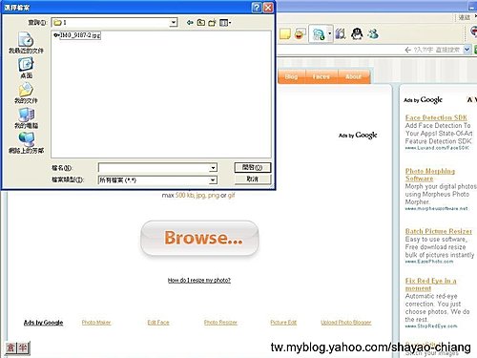
Task: Open recent documents shortcut in sidebar
Action: pos(26,43)
